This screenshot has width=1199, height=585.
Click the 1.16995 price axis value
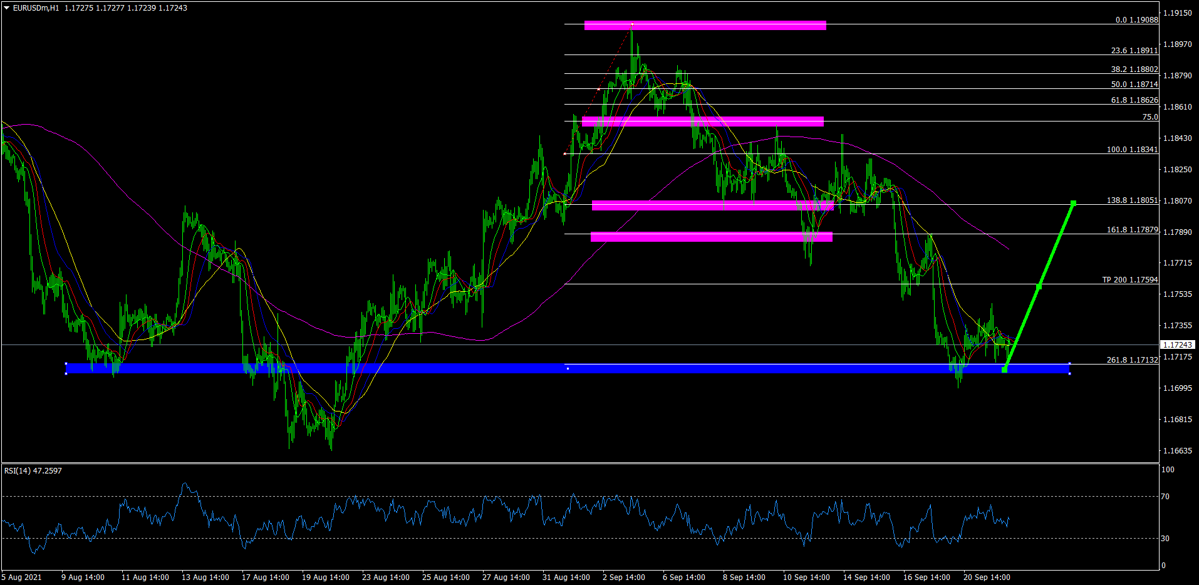point(1177,388)
